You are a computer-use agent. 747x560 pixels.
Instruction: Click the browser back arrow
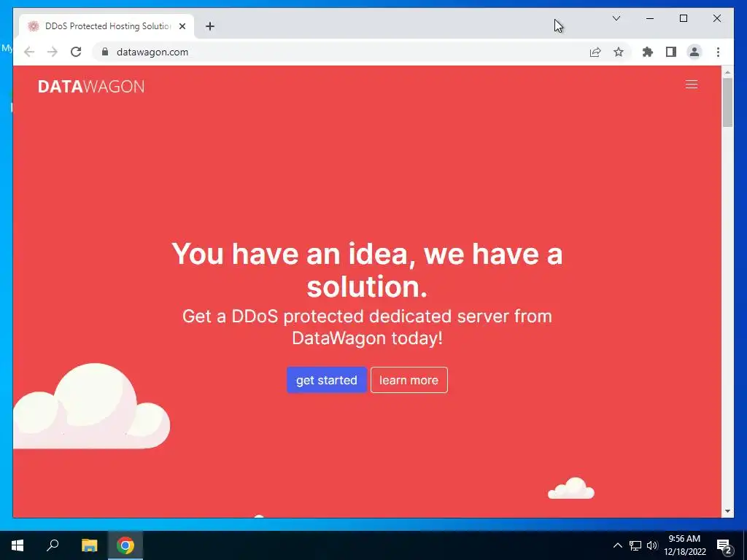tap(29, 52)
